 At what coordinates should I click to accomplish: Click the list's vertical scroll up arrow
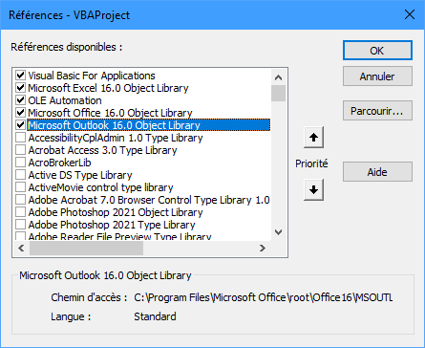(x=278, y=77)
